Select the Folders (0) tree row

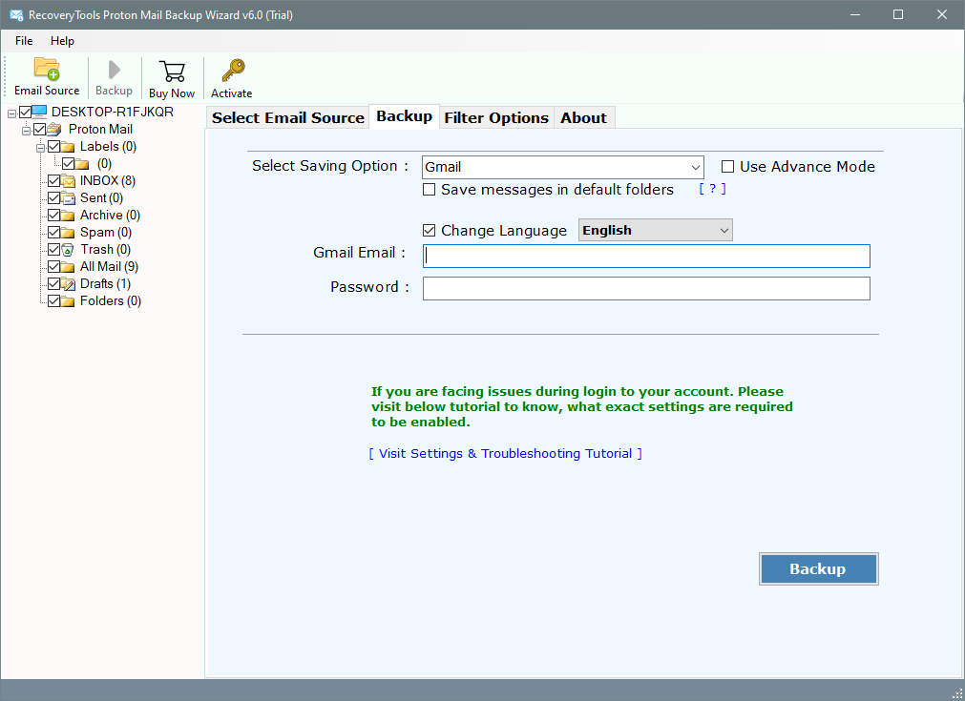pos(111,301)
